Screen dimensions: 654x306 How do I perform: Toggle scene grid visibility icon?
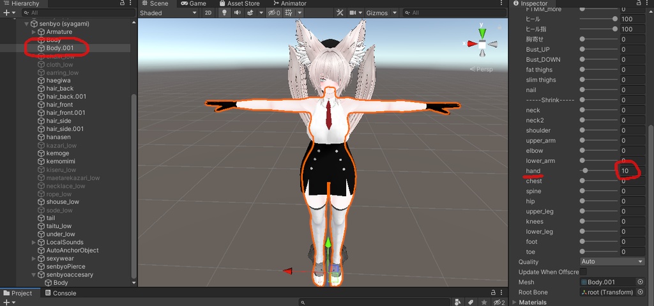(x=288, y=13)
